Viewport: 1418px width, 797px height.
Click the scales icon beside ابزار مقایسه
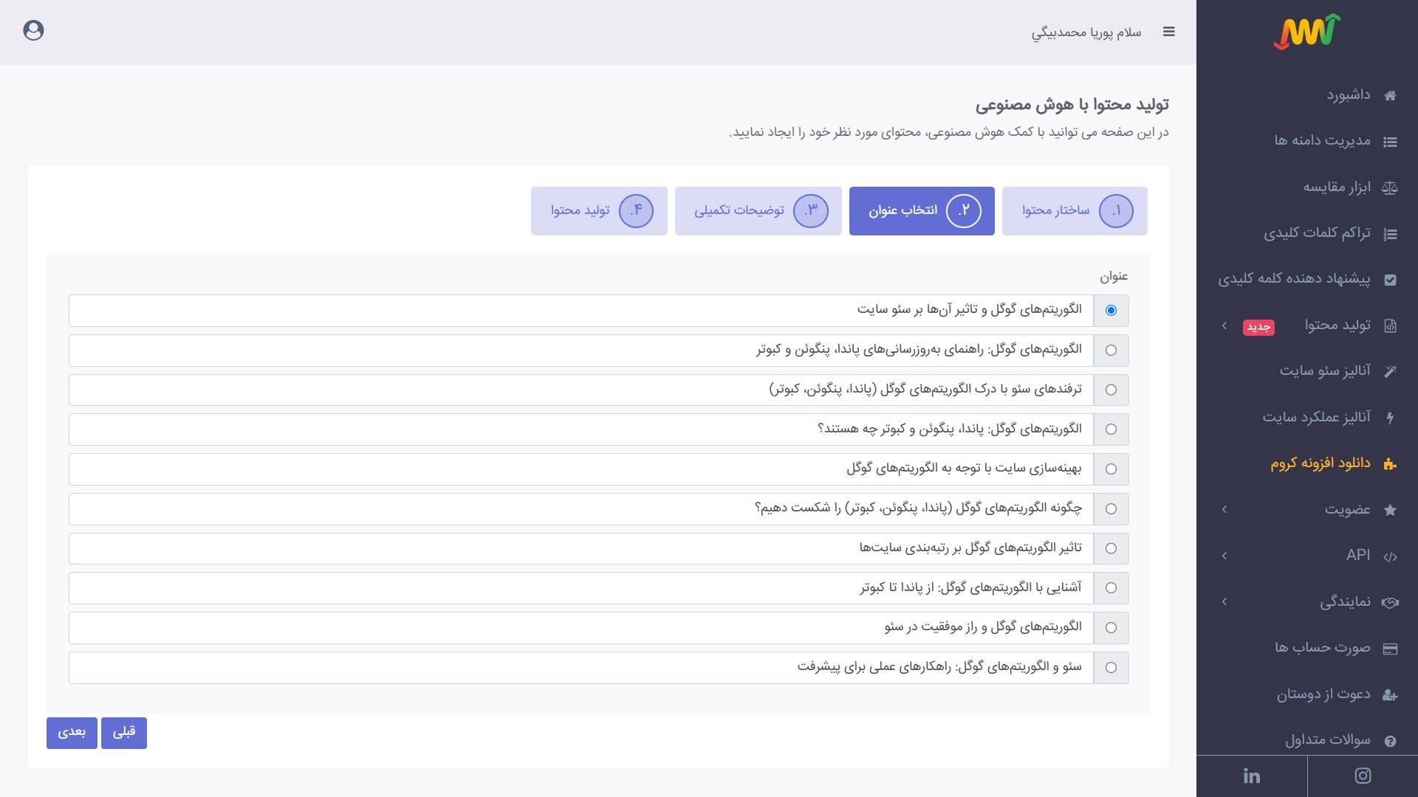coord(1390,187)
